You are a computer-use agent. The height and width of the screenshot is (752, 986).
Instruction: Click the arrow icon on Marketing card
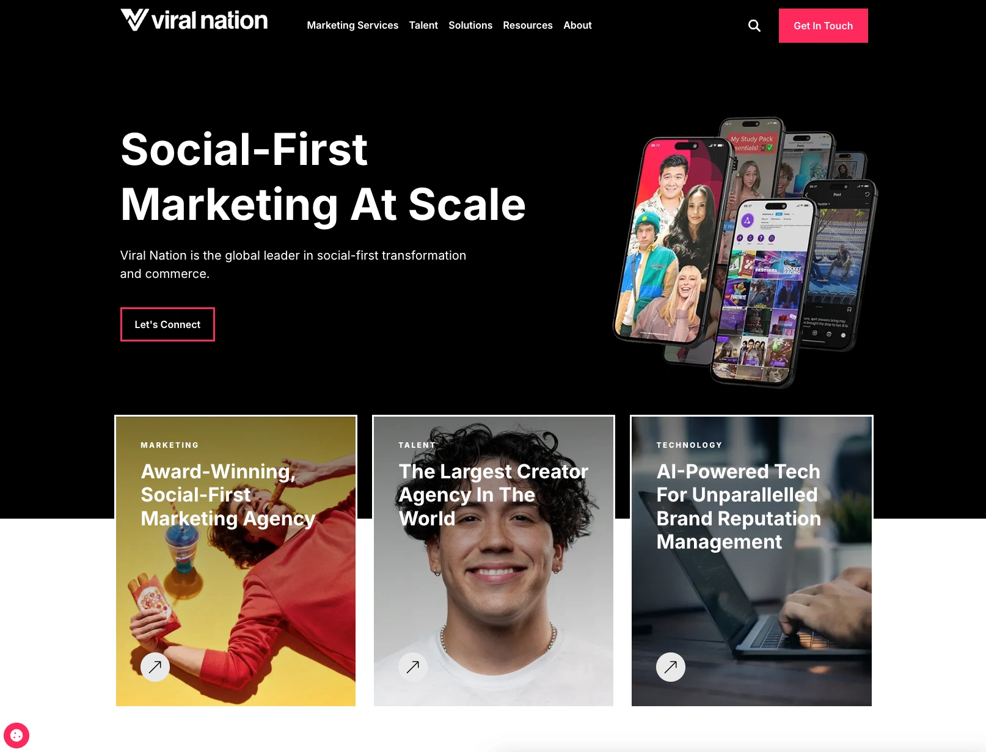point(155,667)
